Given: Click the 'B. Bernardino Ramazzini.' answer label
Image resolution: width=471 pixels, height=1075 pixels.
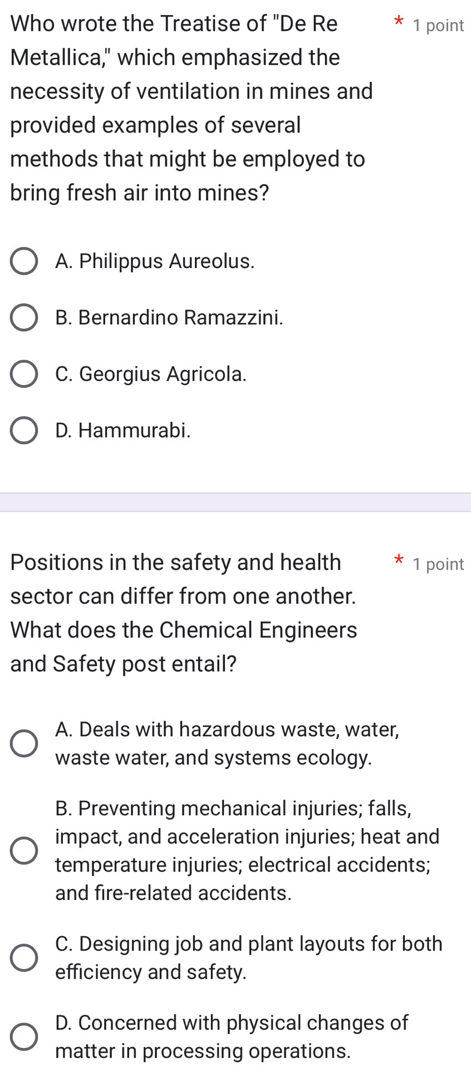Looking at the screenshot, I should point(169,317).
